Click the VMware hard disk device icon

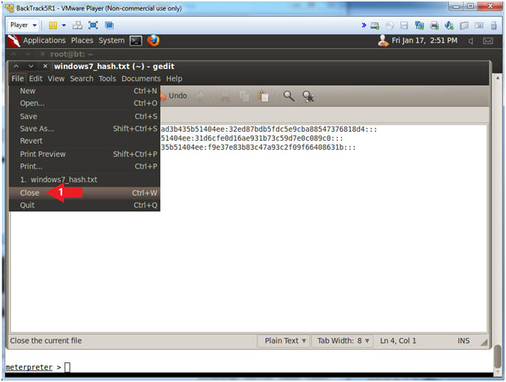(375, 25)
